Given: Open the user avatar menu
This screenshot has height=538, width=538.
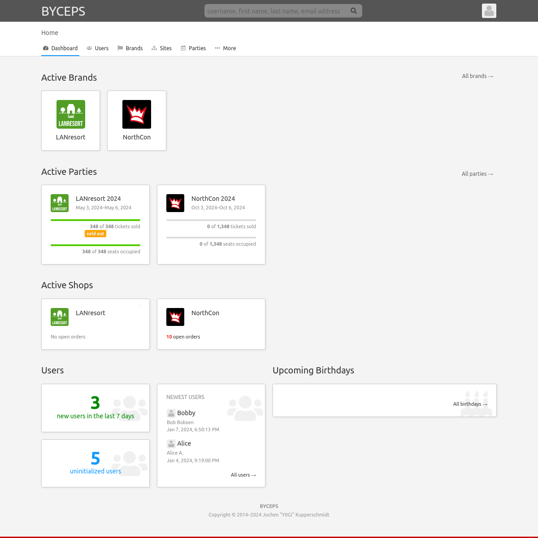Looking at the screenshot, I should coord(489,11).
